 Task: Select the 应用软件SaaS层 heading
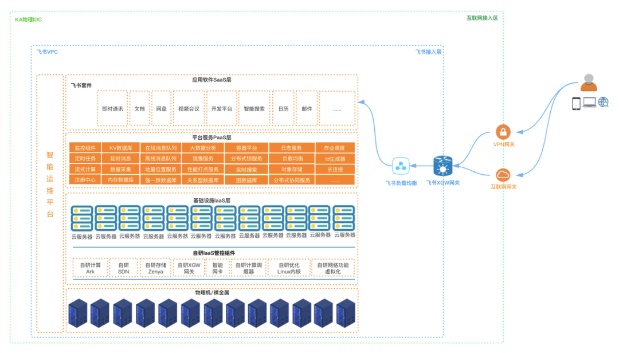coord(211,80)
